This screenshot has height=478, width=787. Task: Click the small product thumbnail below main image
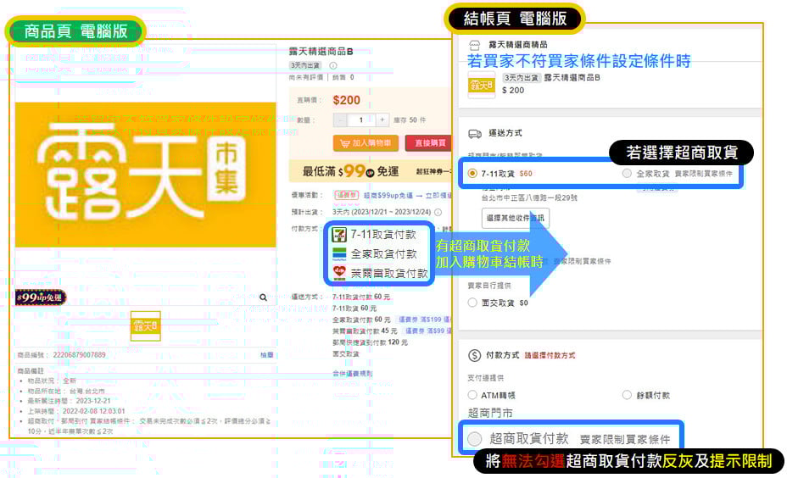(x=145, y=326)
